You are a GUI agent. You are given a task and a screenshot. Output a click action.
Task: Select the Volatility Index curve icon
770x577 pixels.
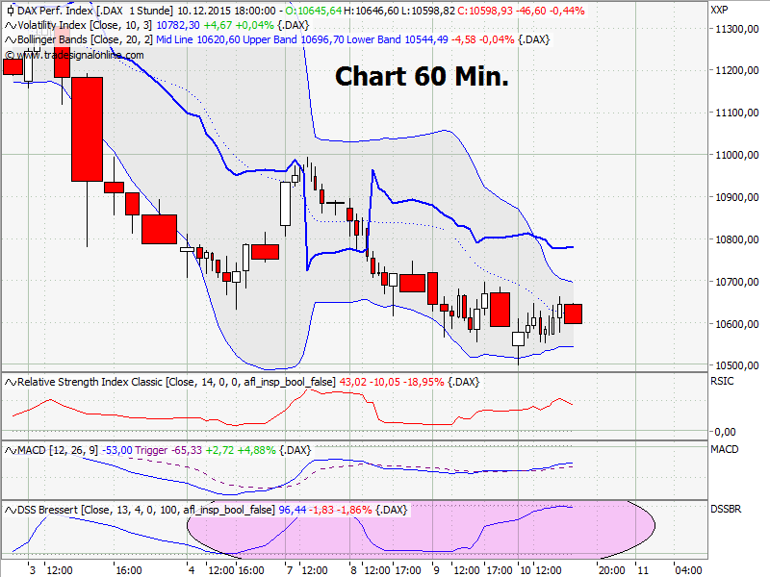(x=9, y=25)
